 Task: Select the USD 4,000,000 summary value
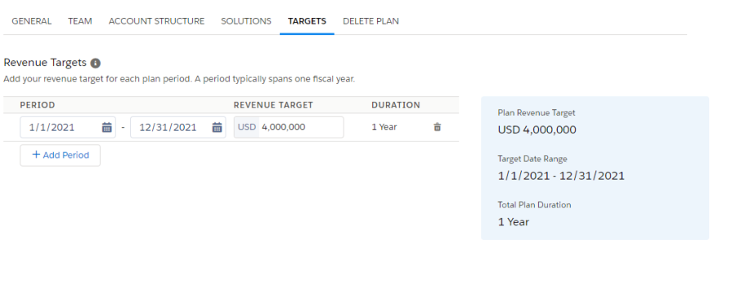click(537, 129)
